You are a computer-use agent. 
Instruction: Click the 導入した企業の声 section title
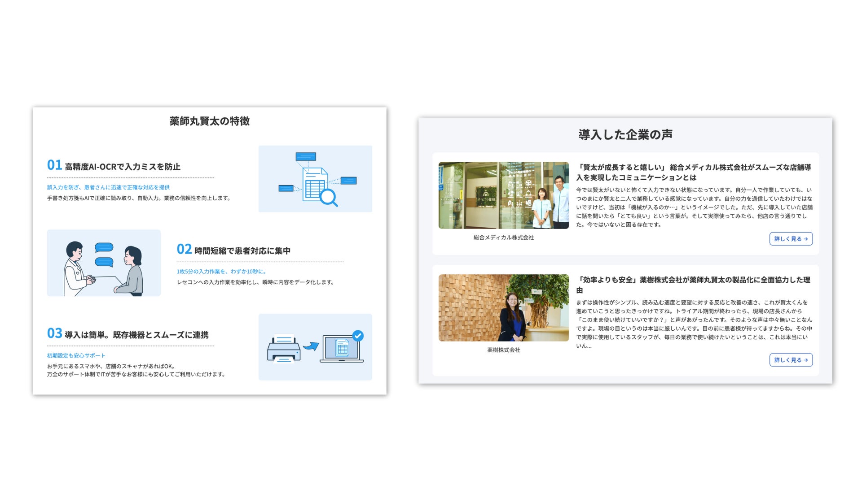625,134
